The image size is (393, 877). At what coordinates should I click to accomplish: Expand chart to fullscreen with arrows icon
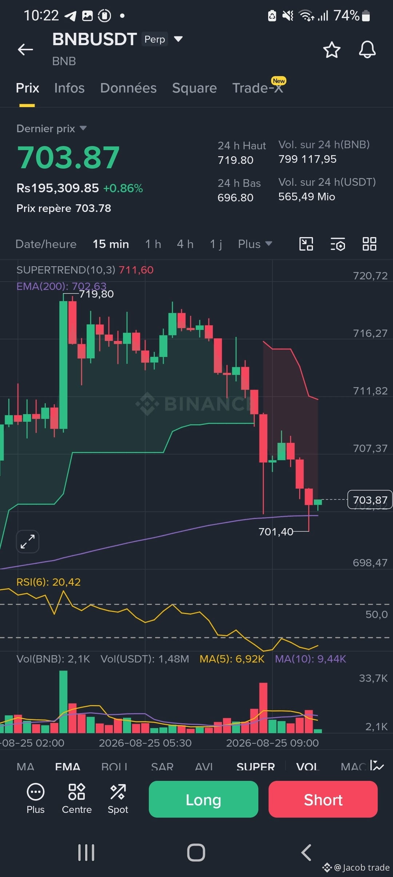[x=28, y=542]
